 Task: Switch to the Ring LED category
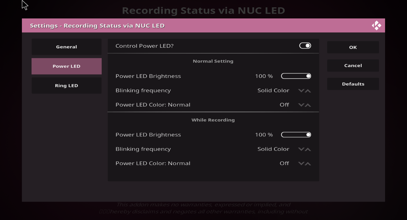click(66, 86)
